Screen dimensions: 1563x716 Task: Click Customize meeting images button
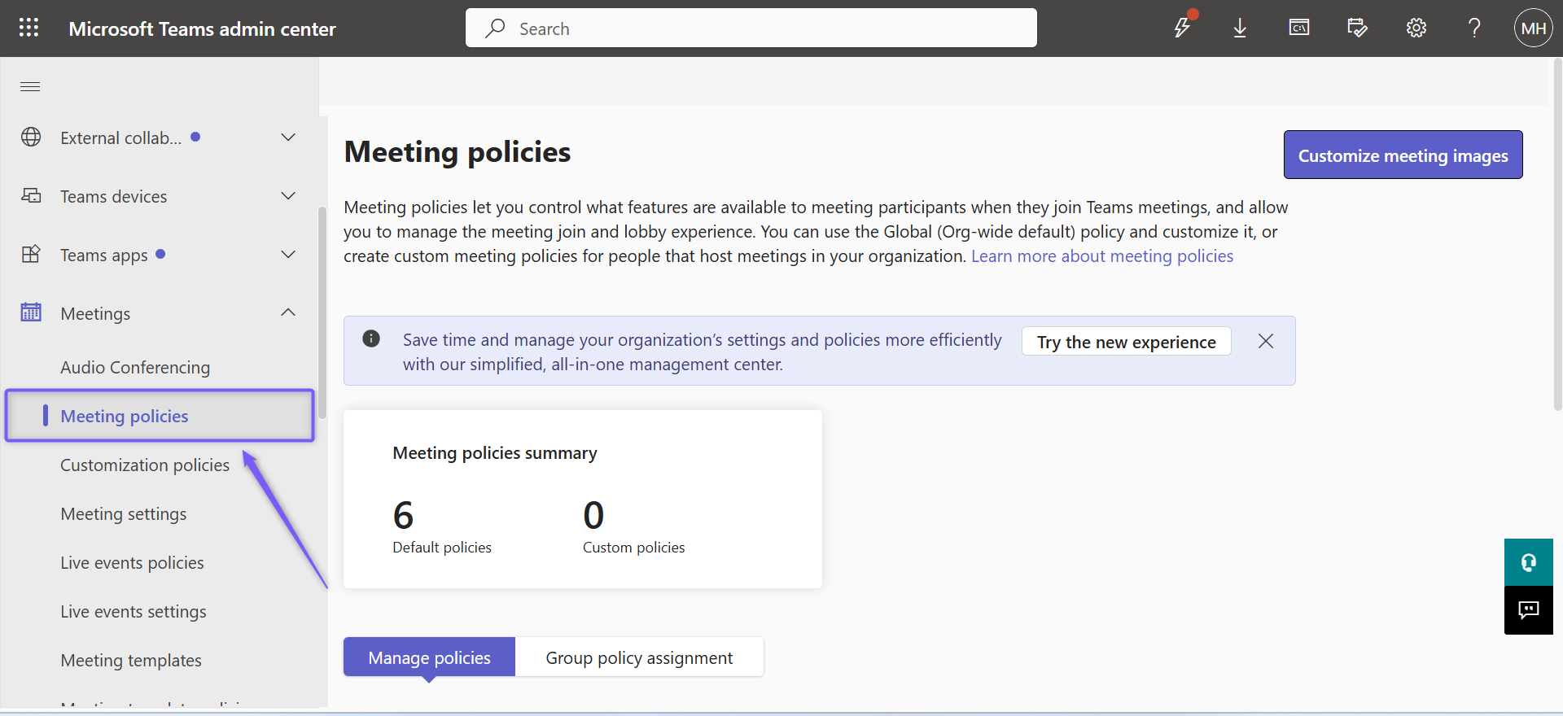click(x=1403, y=155)
